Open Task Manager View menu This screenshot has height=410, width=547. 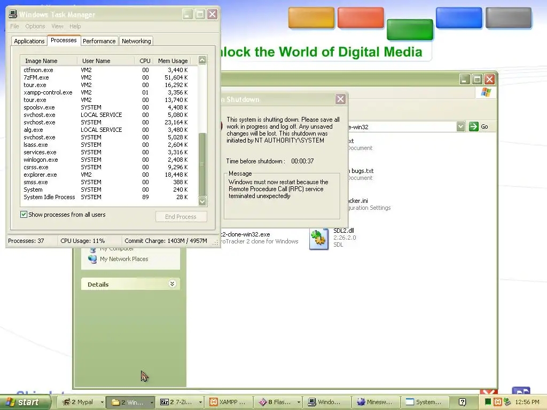pyautogui.click(x=57, y=26)
